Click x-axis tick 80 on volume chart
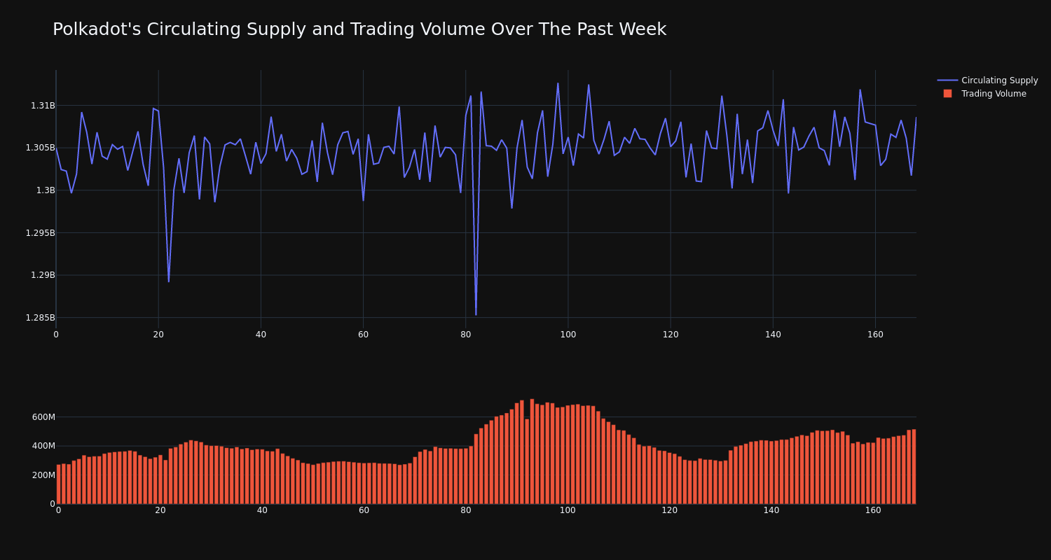The width and height of the screenshot is (1051, 560). (466, 510)
